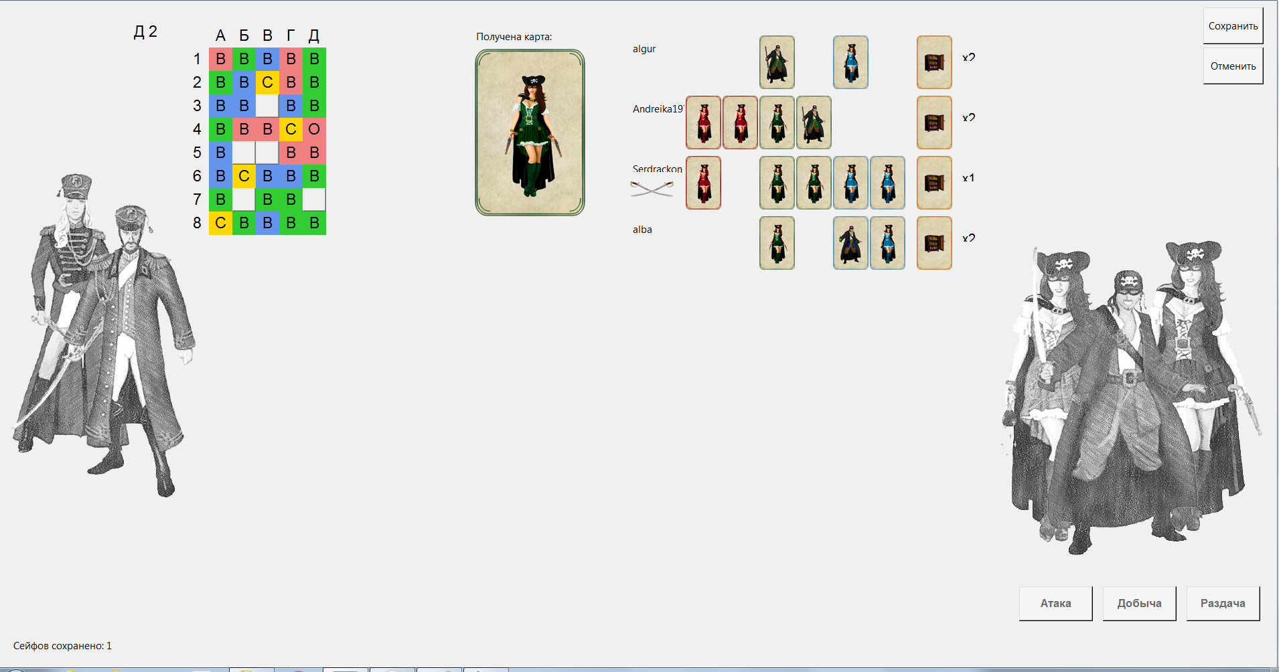This screenshot has width=1279, height=672.
Task: Select yellow C cell at В2
Action: [x=267, y=82]
